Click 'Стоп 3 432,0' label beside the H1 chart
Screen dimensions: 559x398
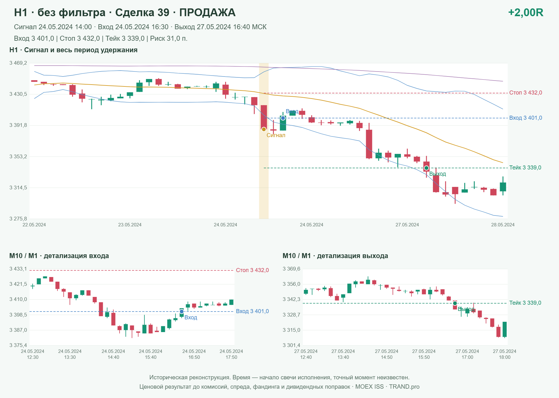click(x=526, y=93)
